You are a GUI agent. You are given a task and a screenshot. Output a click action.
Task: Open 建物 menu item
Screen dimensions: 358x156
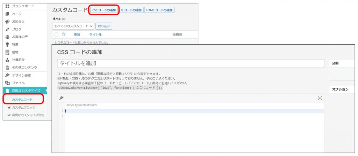[x=15, y=52]
